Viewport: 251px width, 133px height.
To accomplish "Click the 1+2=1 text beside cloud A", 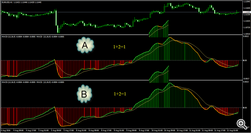I will [119, 47].
